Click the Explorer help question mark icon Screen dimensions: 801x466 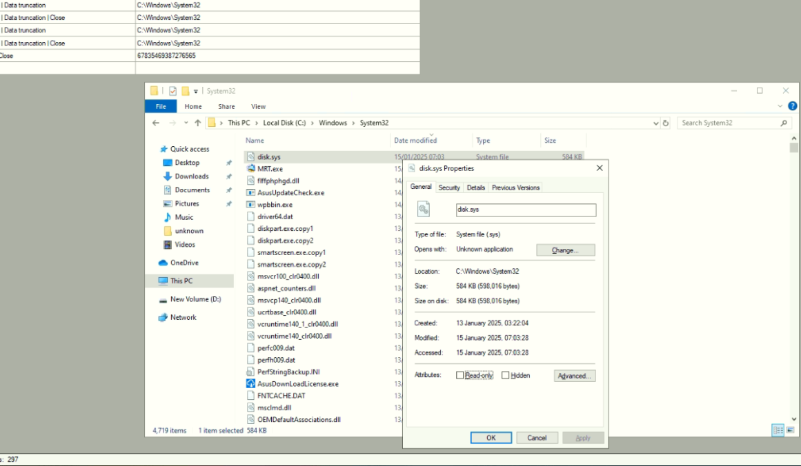point(792,106)
